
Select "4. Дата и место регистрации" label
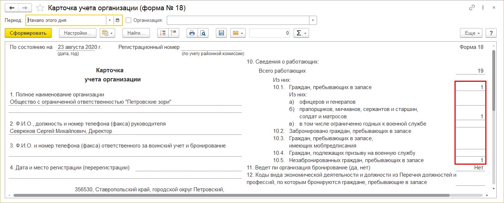(x=70, y=168)
